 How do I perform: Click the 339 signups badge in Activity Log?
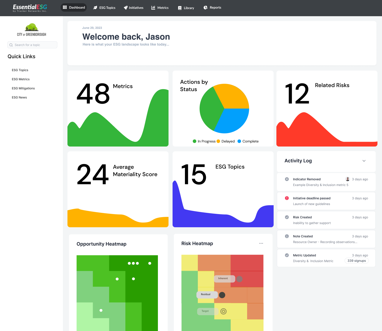coord(356,261)
